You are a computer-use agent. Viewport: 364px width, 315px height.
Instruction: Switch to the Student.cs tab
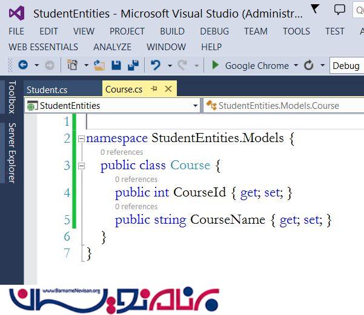tap(47, 89)
